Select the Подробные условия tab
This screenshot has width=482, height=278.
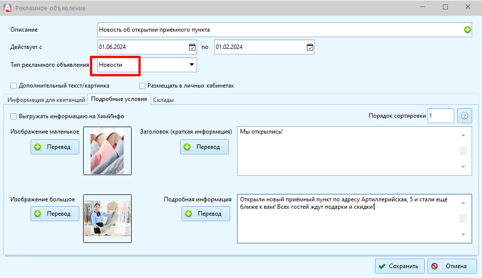click(119, 99)
